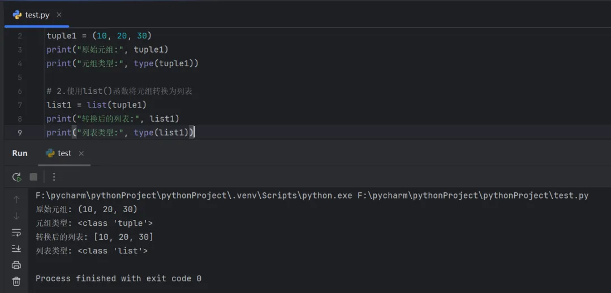Close the test.py editor tab
The width and height of the screenshot is (611, 293).
[59, 15]
